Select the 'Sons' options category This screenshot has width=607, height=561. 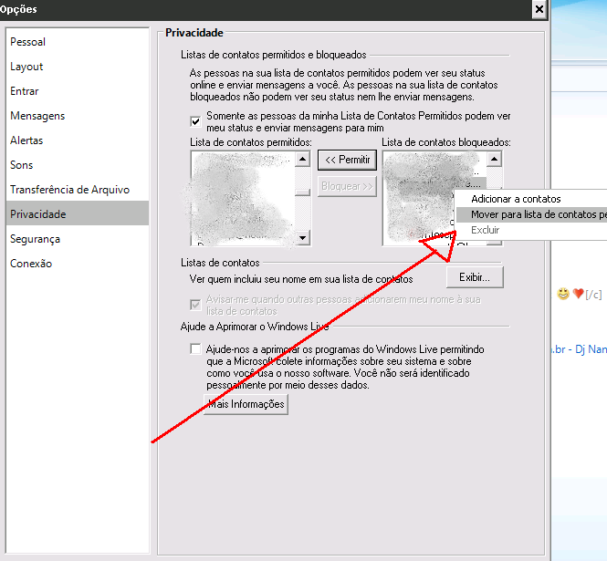pyautogui.click(x=22, y=165)
